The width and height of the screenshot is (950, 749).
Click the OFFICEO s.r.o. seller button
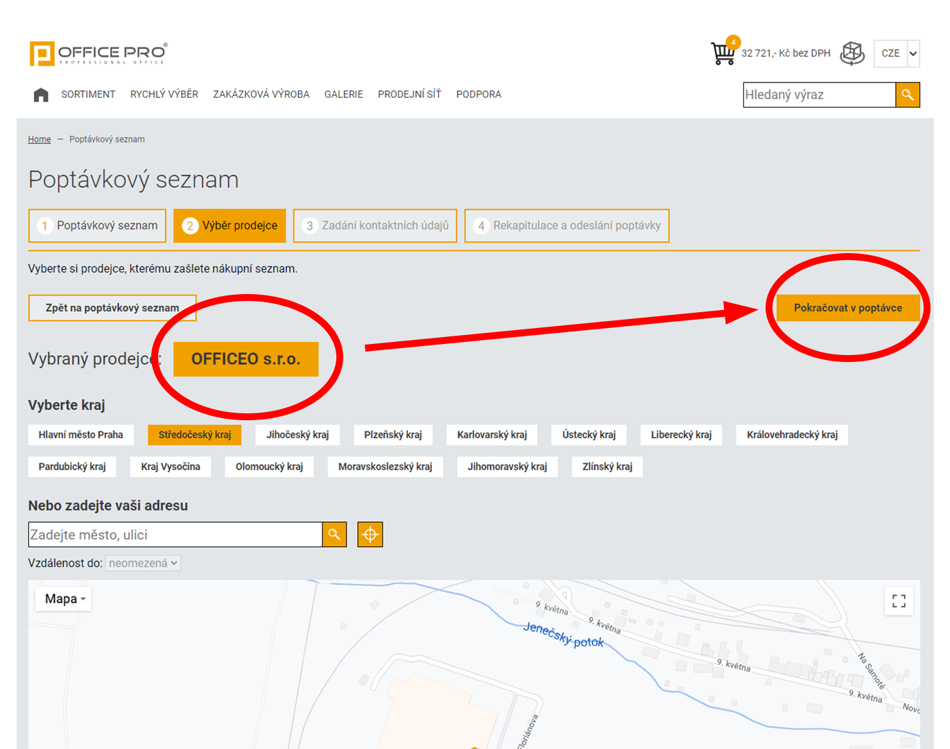pyautogui.click(x=246, y=359)
